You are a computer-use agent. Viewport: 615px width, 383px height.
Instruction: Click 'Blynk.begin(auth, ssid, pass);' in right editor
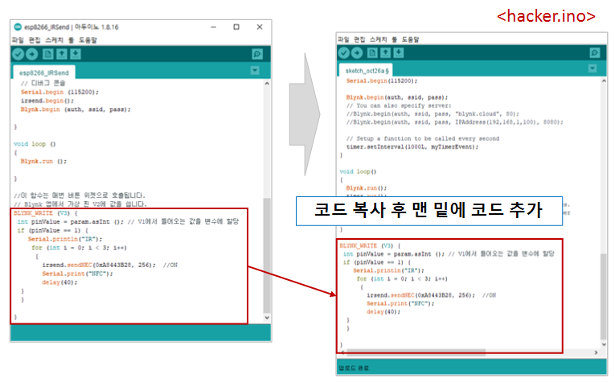click(x=396, y=97)
